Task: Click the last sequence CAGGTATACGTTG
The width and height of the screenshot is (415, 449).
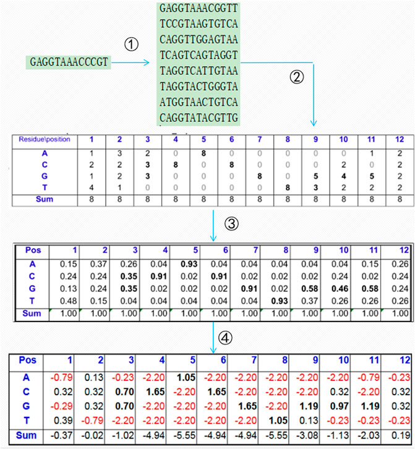Action: tap(199, 118)
